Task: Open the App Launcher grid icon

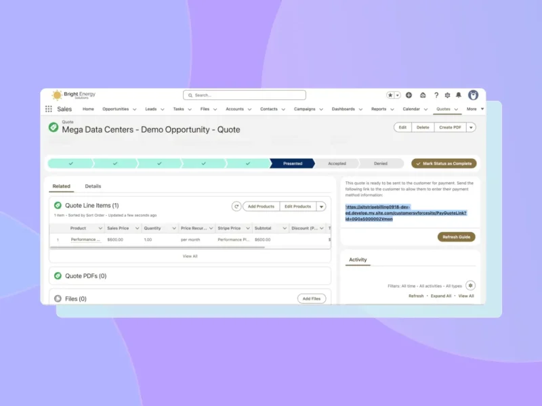Action: pyautogui.click(x=48, y=109)
